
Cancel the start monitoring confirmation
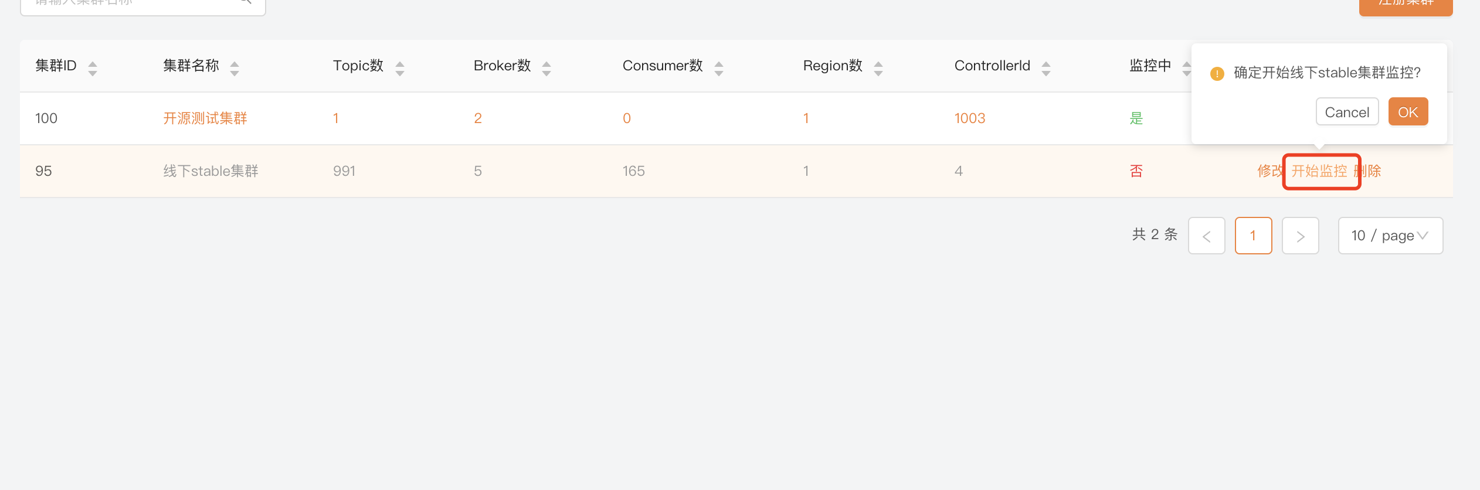1347,112
